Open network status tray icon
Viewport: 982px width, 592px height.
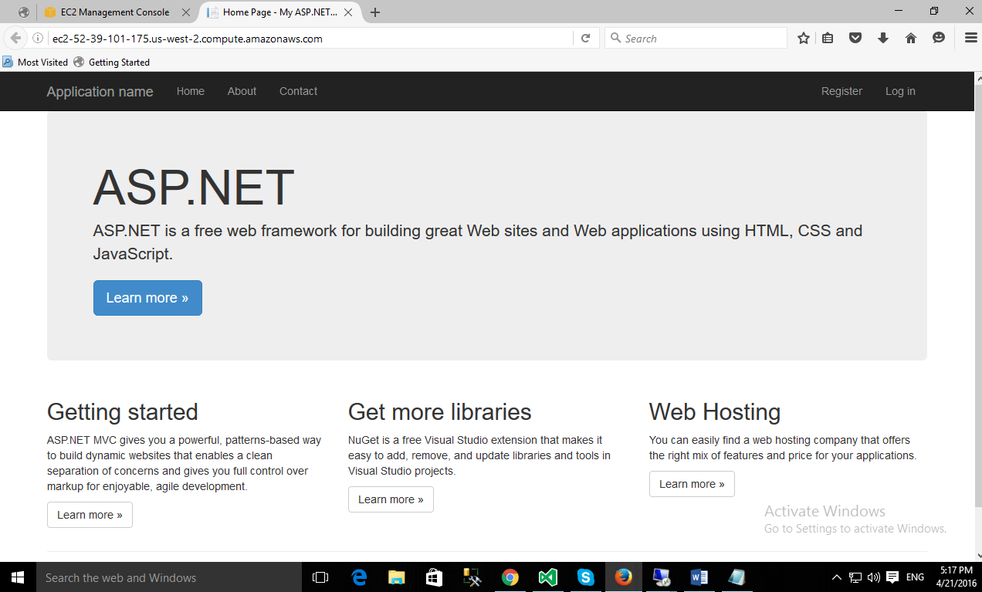pyautogui.click(x=855, y=577)
